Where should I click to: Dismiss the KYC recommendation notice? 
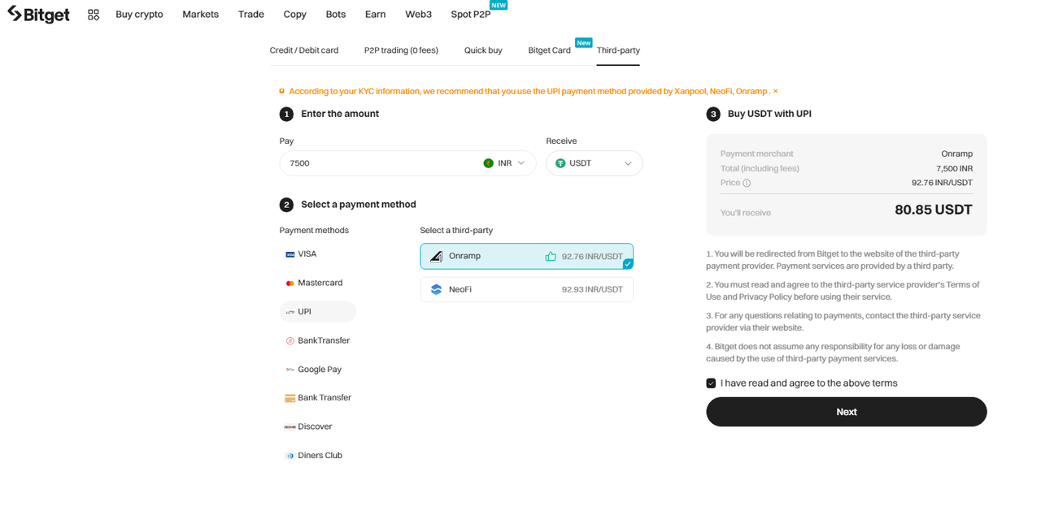(x=776, y=91)
